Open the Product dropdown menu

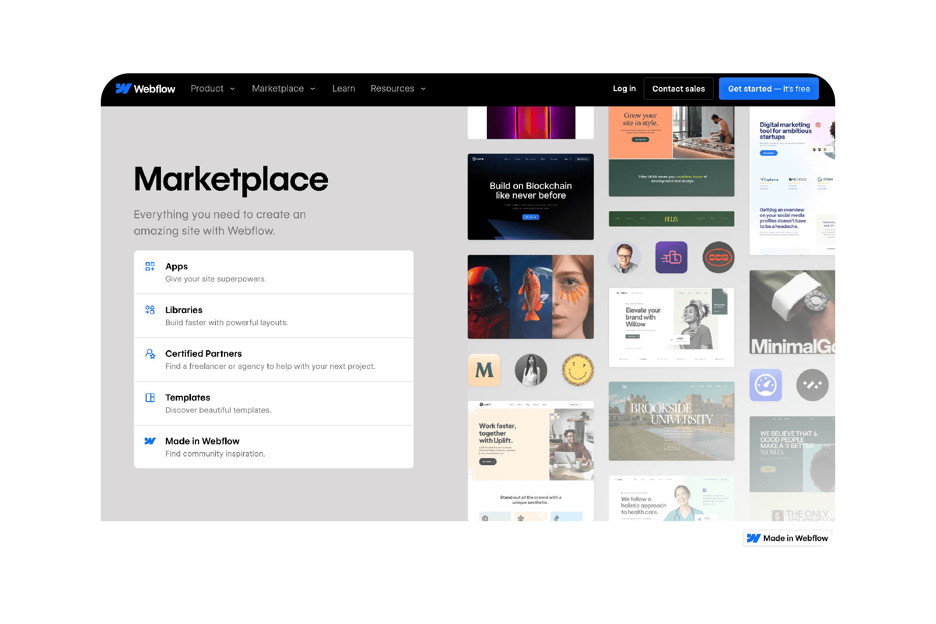[213, 89]
